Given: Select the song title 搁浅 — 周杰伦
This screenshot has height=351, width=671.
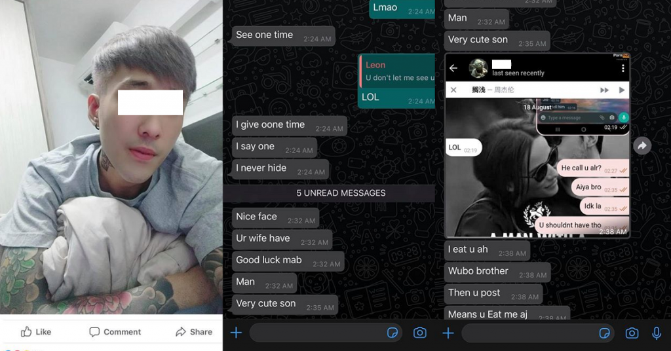Looking at the screenshot, I should tap(493, 90).
